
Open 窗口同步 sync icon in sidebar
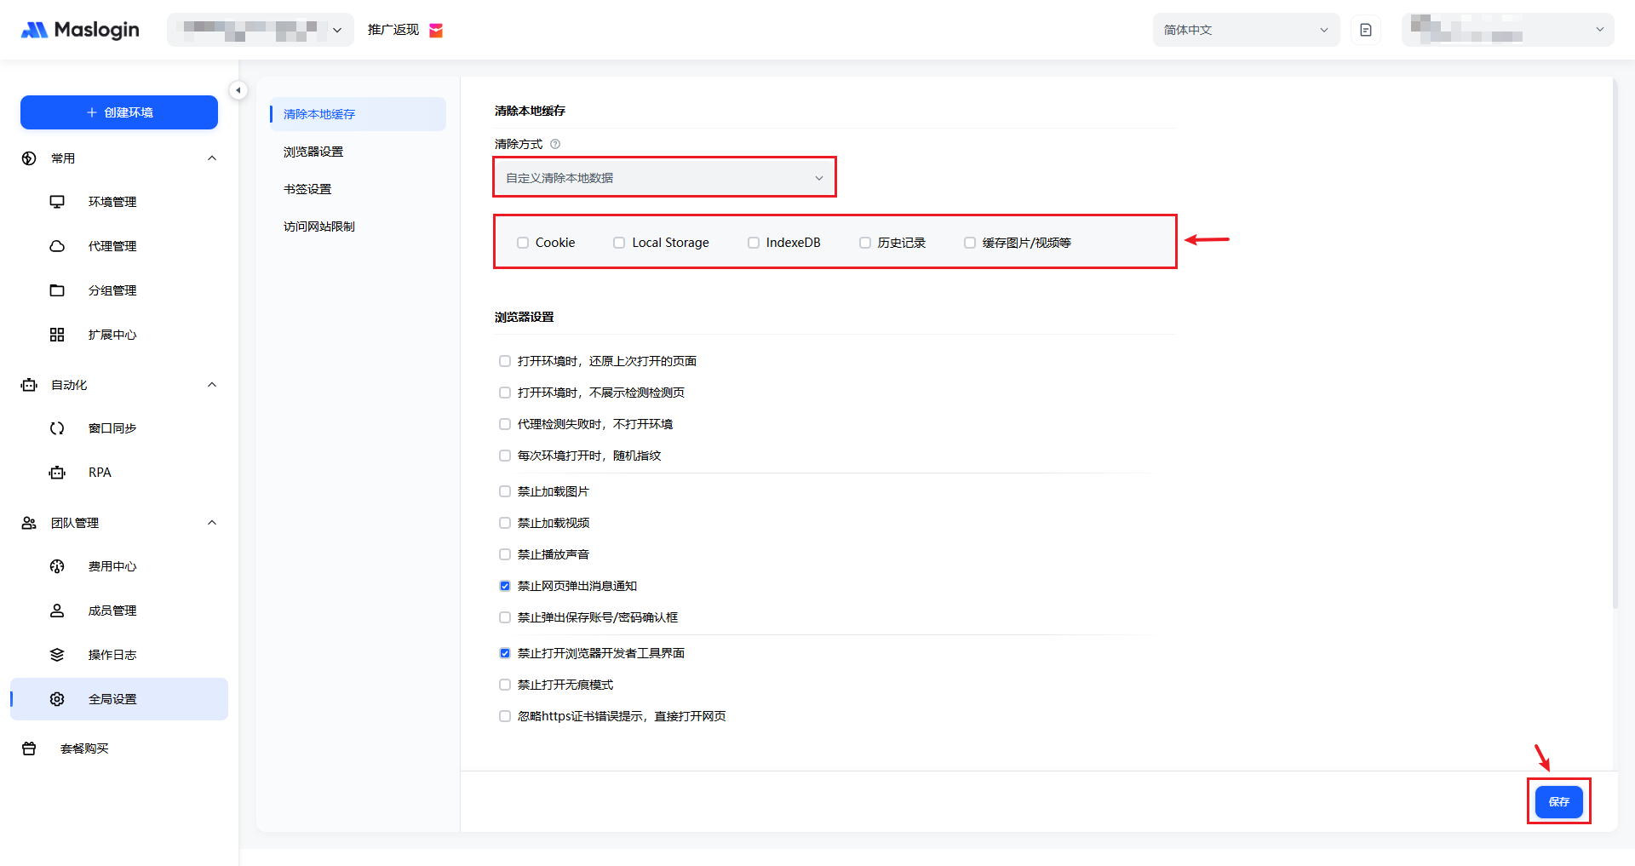click(x=57, y=428)
